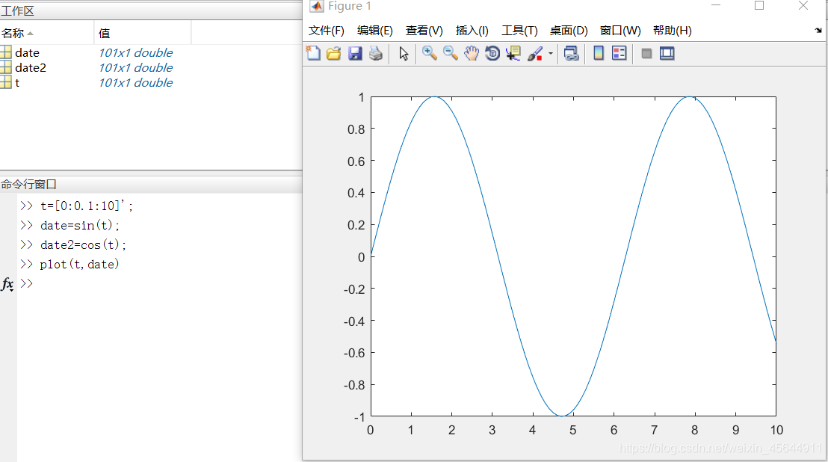Print the figure

[376, 53]
